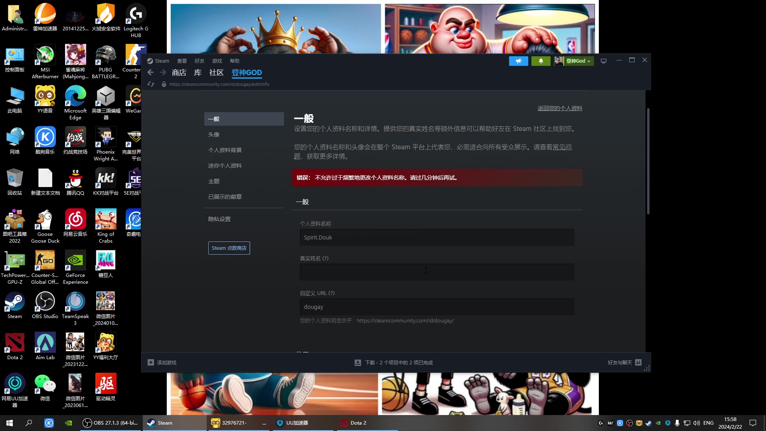Click the 个人资料名称 field with Spirit.Douk
The width and height of the screenshot is (766, 431).
437,237
